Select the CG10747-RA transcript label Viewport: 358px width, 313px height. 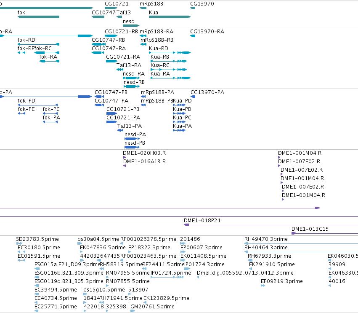click(x=109, y=49)
